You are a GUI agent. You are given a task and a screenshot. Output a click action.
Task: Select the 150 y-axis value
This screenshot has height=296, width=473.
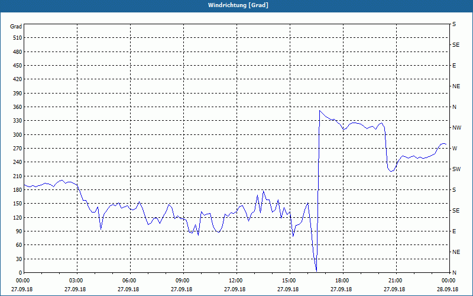[18, 204]
